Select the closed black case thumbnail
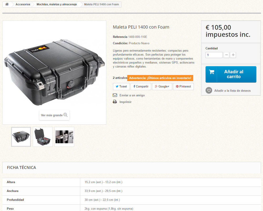 21,137
